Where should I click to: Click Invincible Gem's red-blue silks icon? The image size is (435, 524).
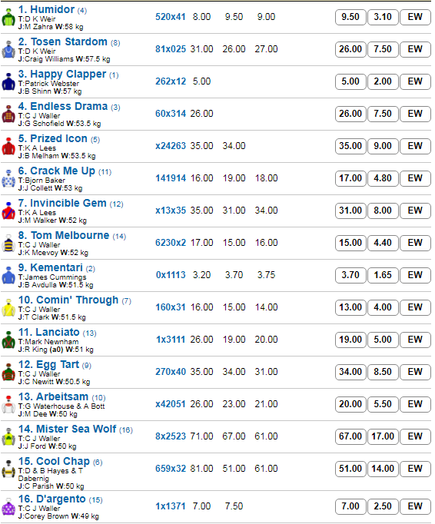[8, 211]
